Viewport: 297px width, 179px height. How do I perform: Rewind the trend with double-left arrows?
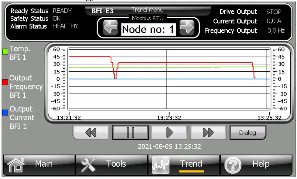91,132
